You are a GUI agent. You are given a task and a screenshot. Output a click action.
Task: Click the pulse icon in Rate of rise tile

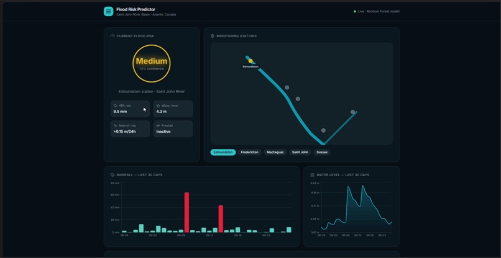[x=116, y=126]
